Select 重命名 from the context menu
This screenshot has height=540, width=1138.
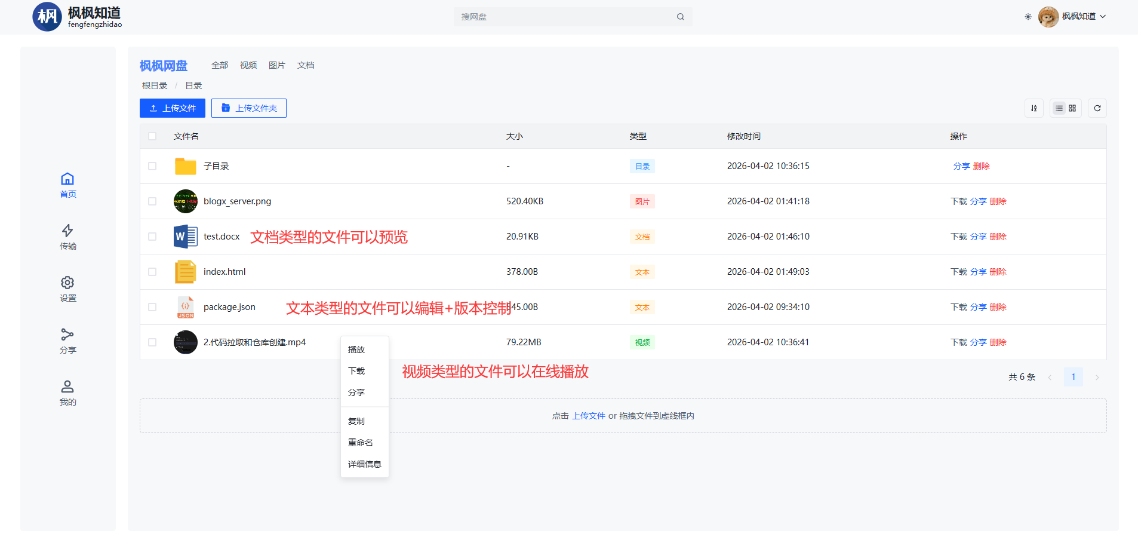click(x=361, y=443)
